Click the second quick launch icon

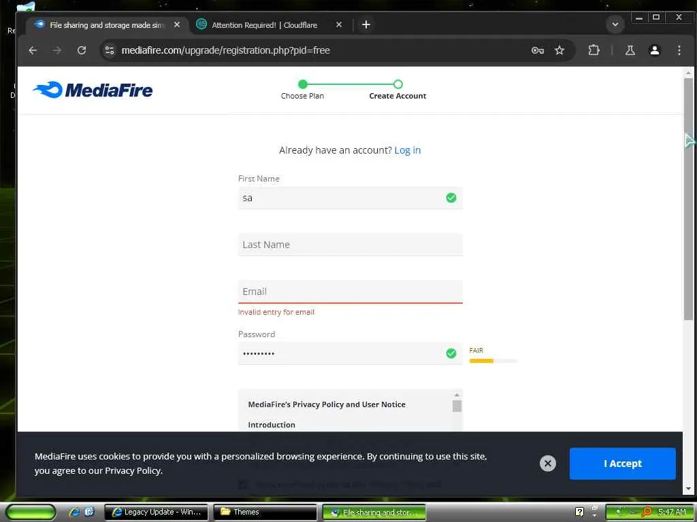(x=89, y=512)
